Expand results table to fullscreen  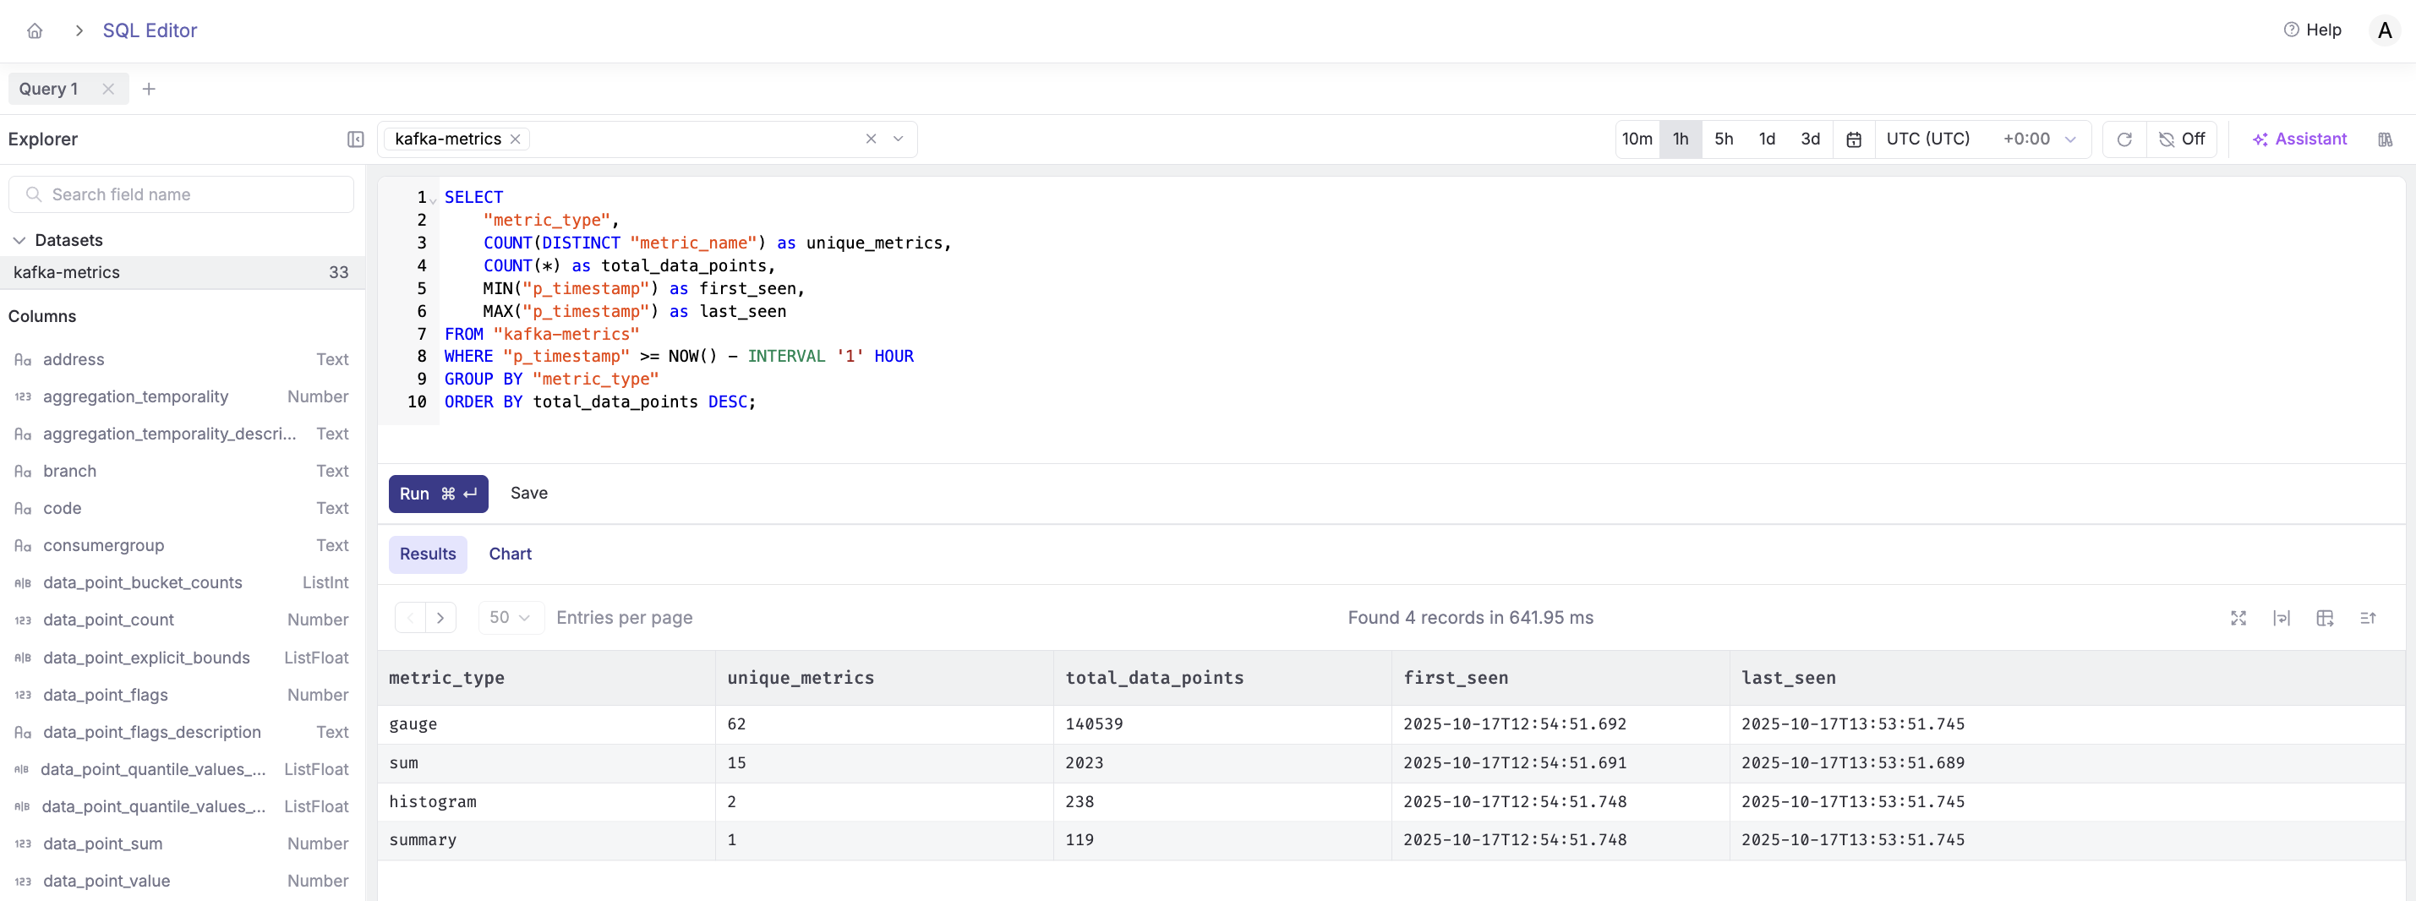click(x=2238, y=618)
